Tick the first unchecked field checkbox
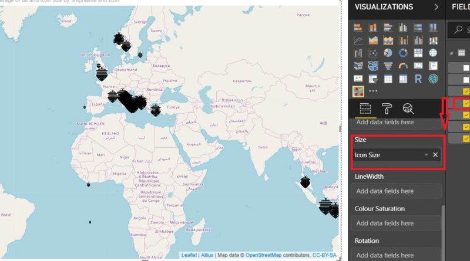 (466, 67)
